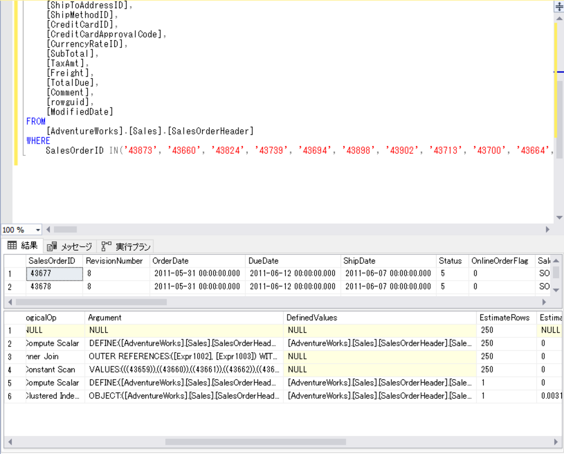
Task: Click the plan grid horizontal scrollbar thumb
Action: pos(256,442)
